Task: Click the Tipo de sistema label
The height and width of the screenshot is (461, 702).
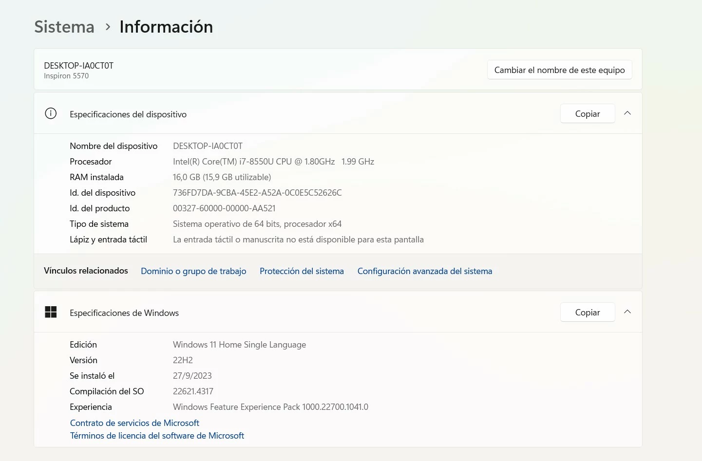Action: 99,224
